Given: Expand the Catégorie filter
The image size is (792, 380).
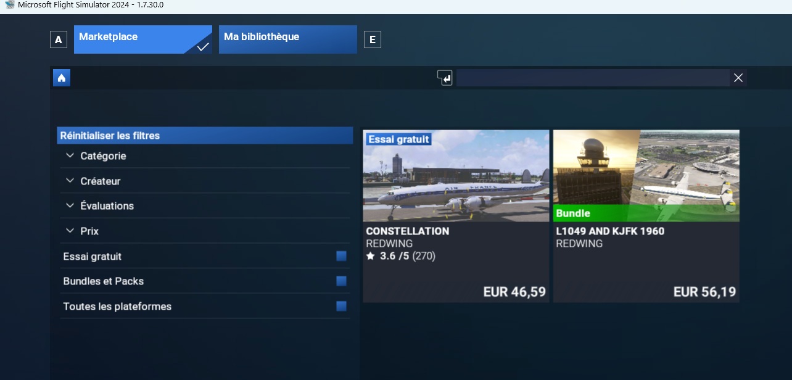Looking at the screenshot, I should [x=205, y=156].
